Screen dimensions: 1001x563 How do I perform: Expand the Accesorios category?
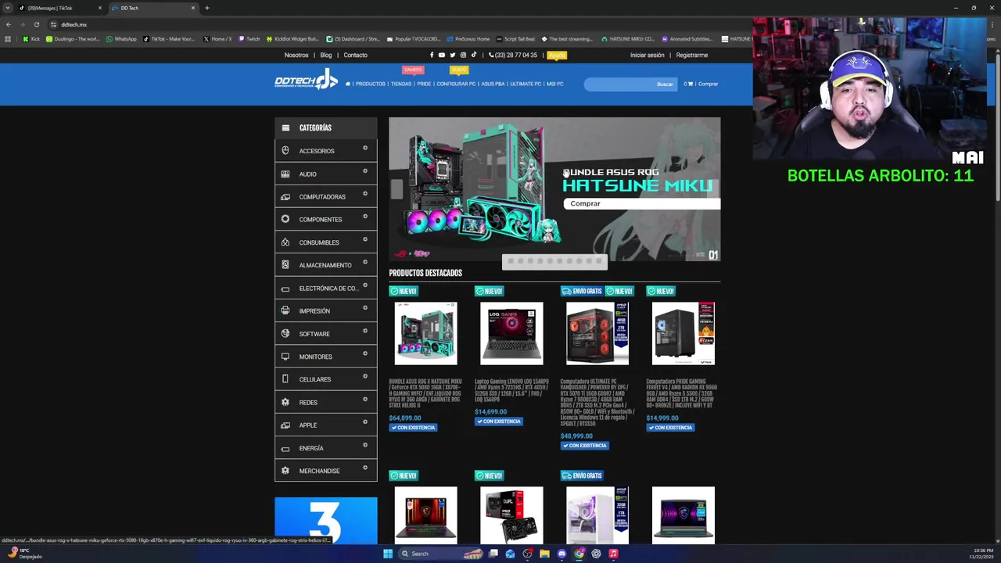click(364, 149)
